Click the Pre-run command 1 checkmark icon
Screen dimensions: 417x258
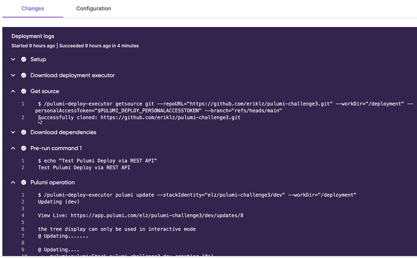tap(24, 148)
